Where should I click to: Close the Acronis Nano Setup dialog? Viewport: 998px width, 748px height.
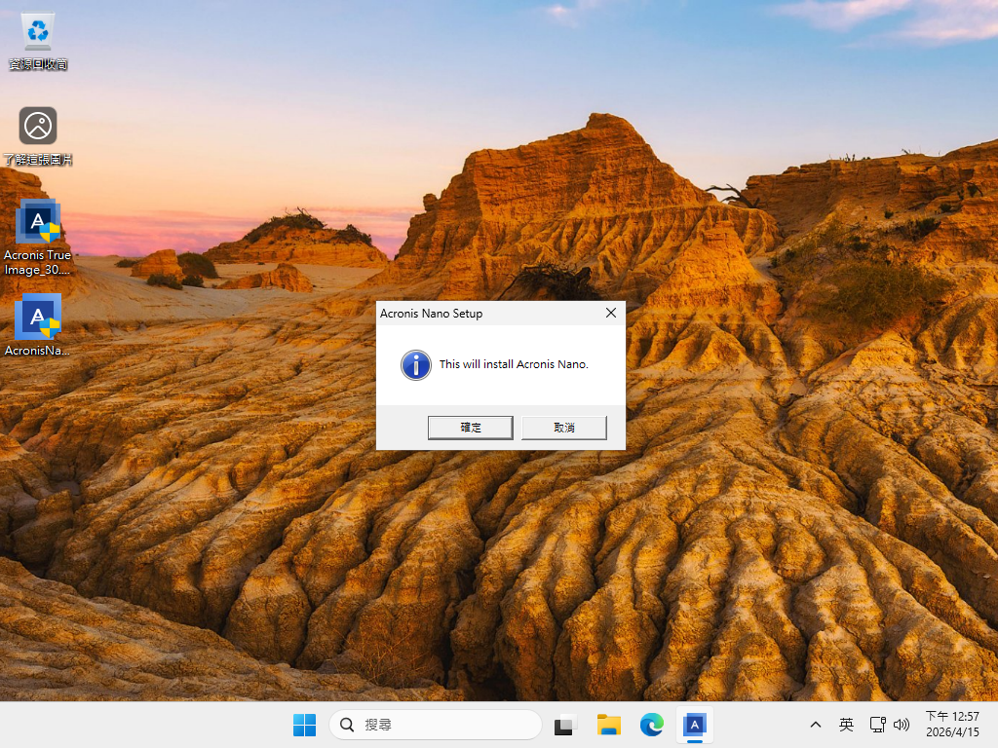pos(610,313)
